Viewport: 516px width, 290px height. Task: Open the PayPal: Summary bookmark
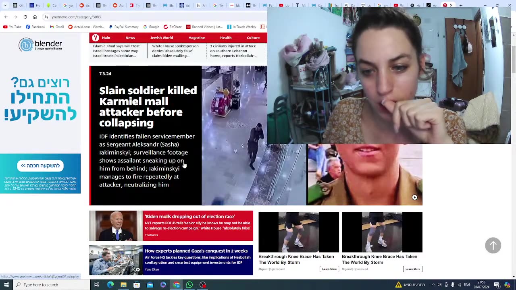pyautogui.click(x=124, y=27)
